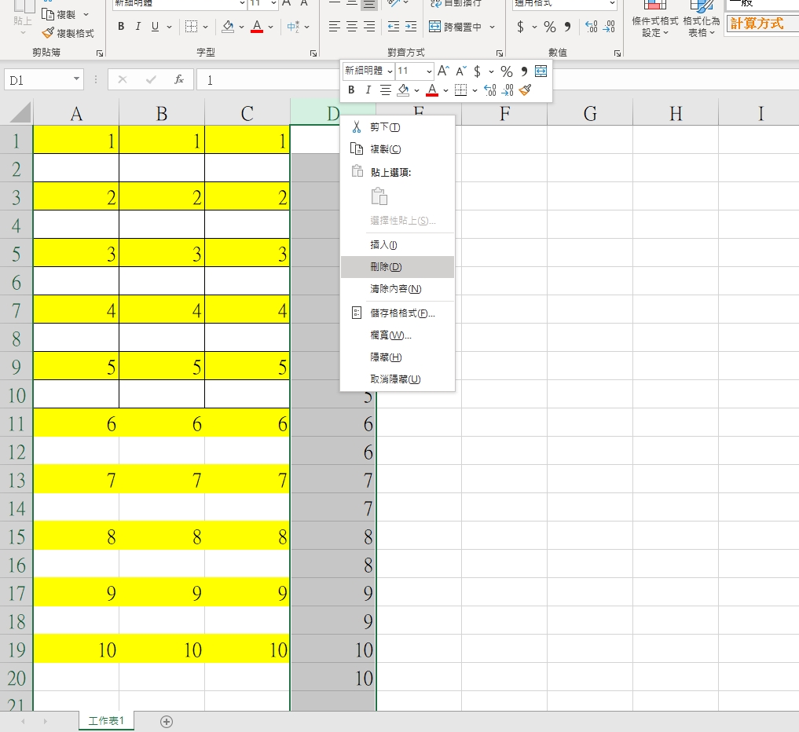Choose 儲存格格式(F)... from the context menu
This screenshot has height=732, width=799.
pyautogui.click(x=398, y=313)
